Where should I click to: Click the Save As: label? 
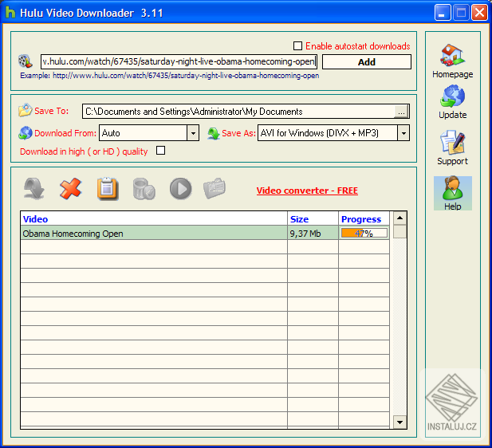(238, 133)
